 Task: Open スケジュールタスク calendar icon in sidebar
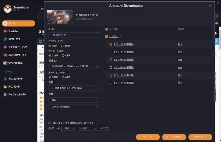pos(5,95)
